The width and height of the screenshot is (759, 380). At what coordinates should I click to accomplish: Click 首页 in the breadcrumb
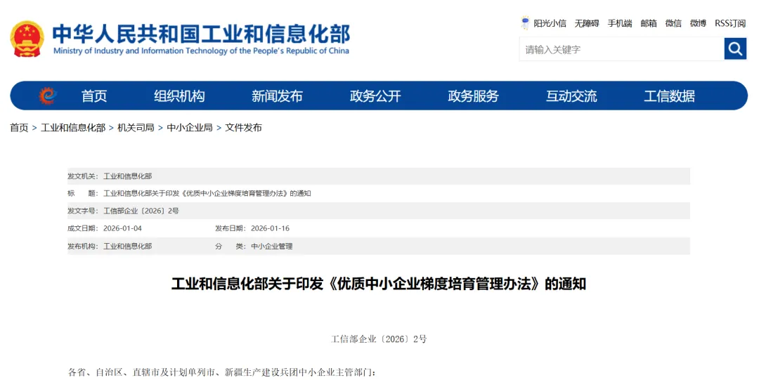(20, 128)
